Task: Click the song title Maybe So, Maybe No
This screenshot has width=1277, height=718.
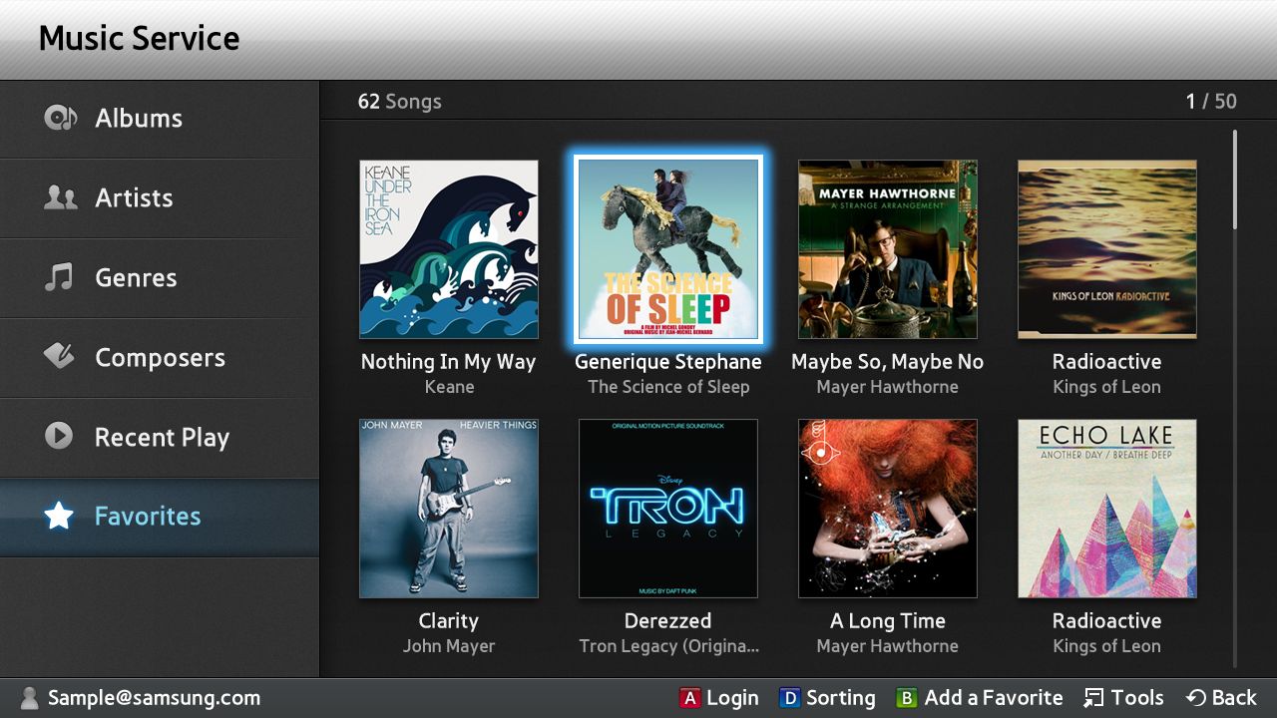Action: pyautogui.click(x=888, y=362)
